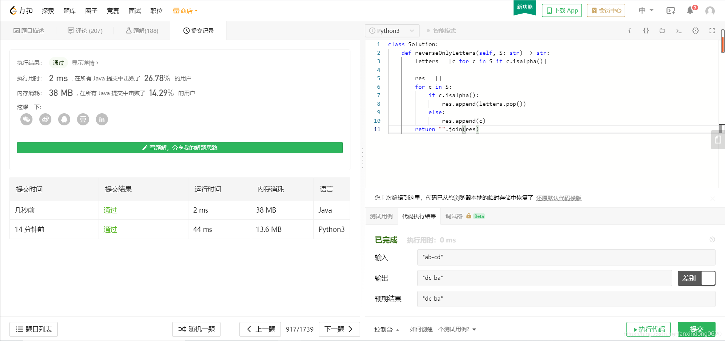Click the 输出 field "dc-ba"
725x341 pixels.
pos(545,278)
